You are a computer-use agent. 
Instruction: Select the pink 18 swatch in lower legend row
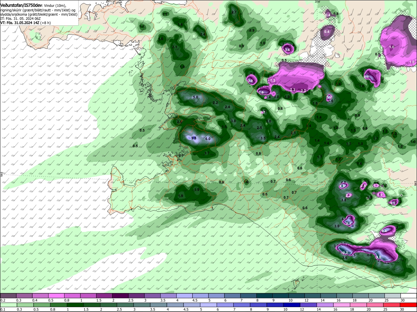359,304
